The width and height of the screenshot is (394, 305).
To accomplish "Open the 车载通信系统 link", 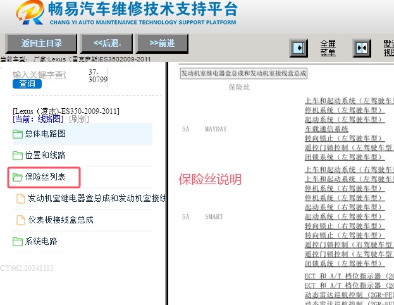I will tap(326, 129).
